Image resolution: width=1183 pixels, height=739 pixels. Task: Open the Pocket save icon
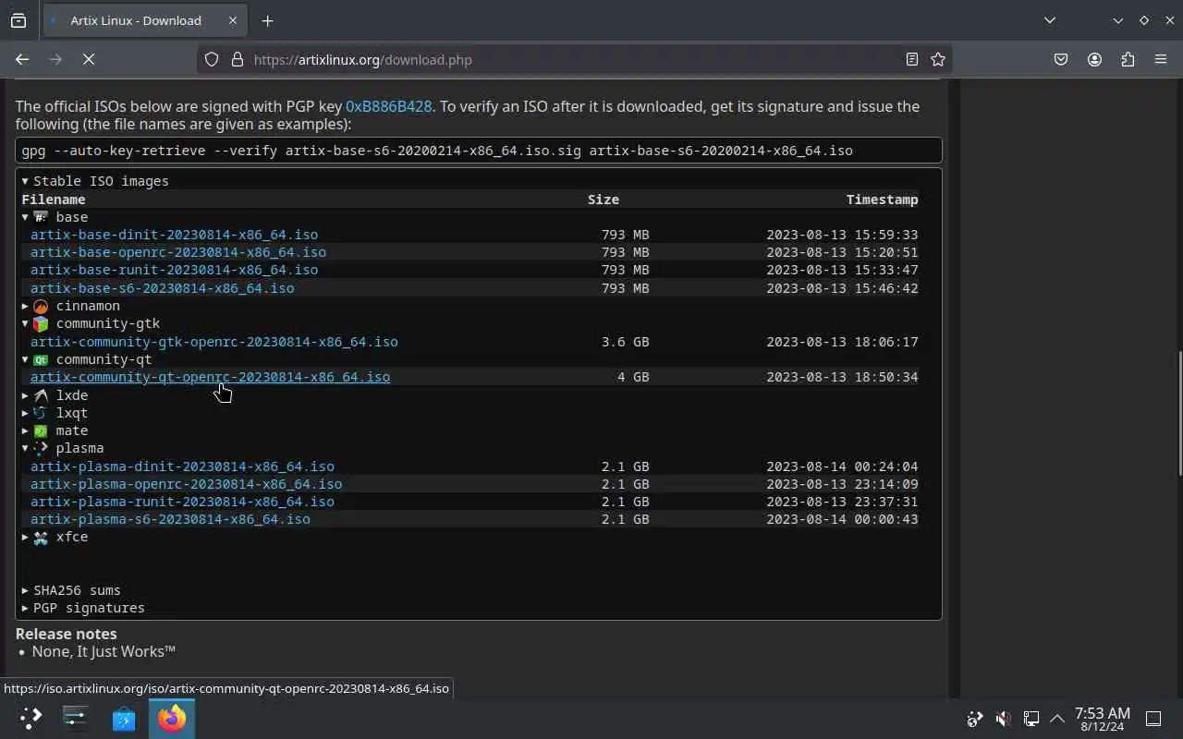pos(1061,59)
